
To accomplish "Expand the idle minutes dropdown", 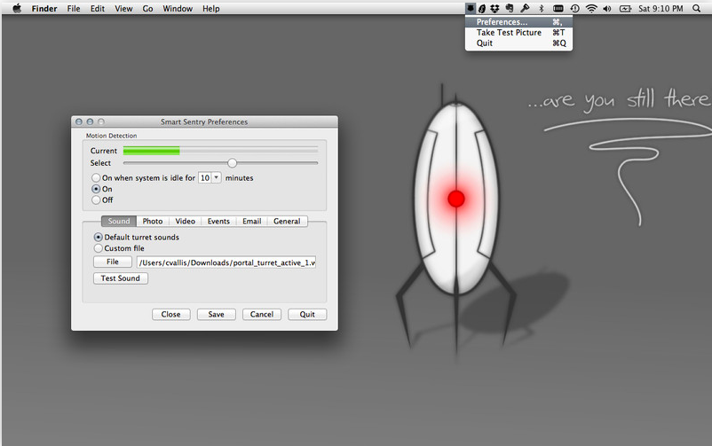I will click(x=217, y=178).
